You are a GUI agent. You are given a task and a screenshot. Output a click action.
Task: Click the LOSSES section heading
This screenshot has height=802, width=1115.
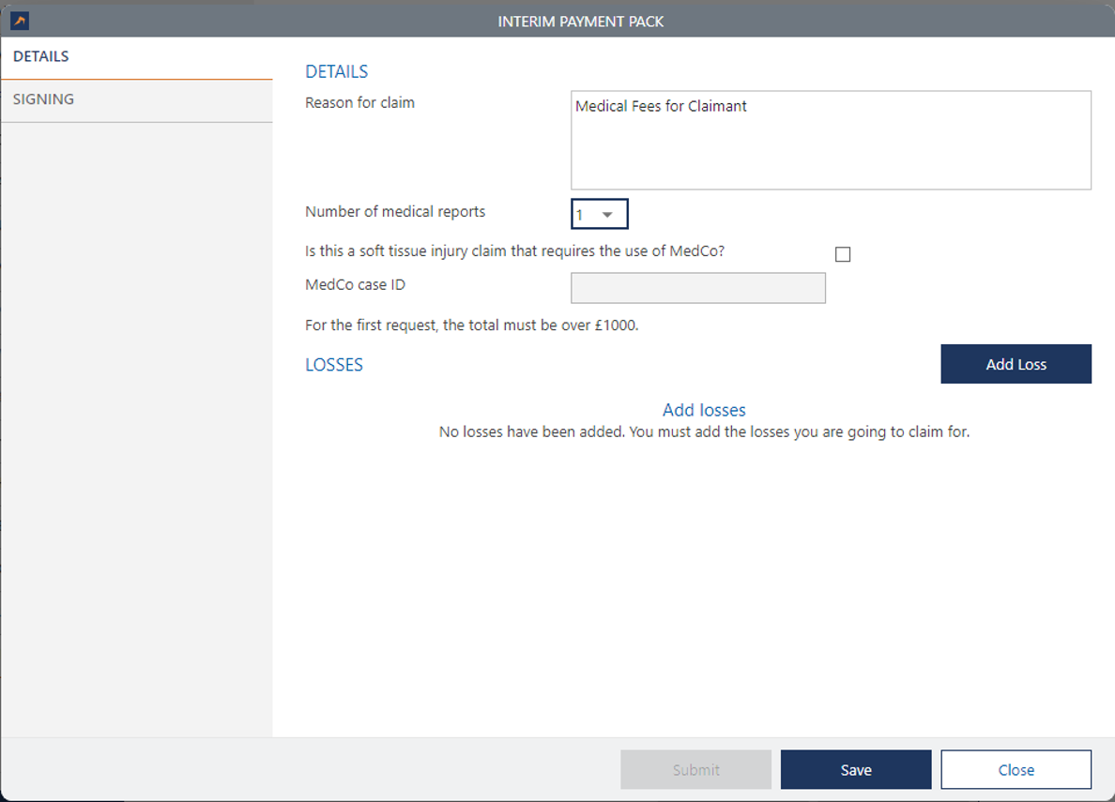pyautogui.click(x=334, y=365)
